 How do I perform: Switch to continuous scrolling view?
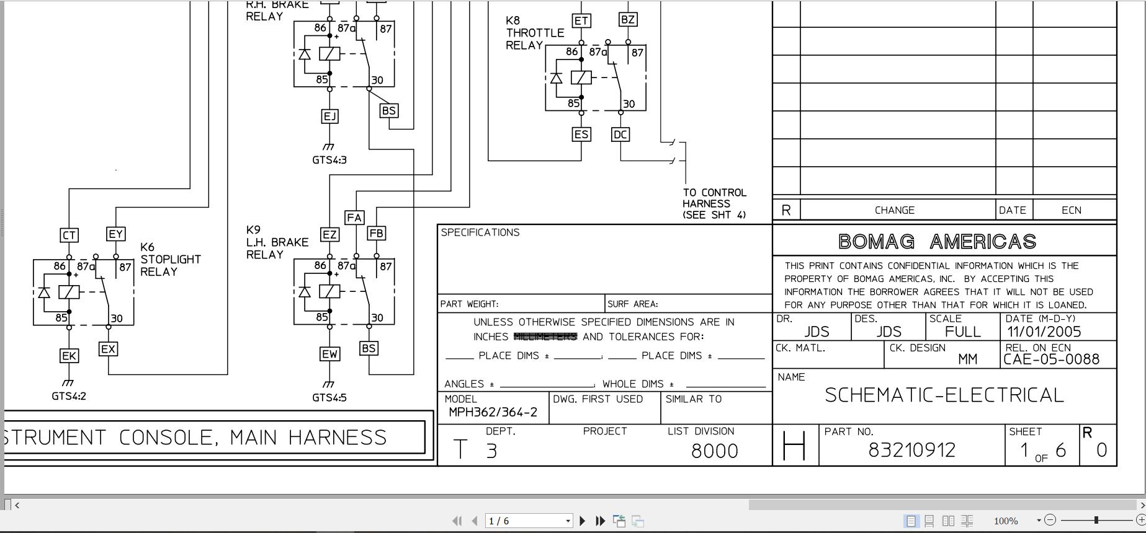(x=929, y=521)
